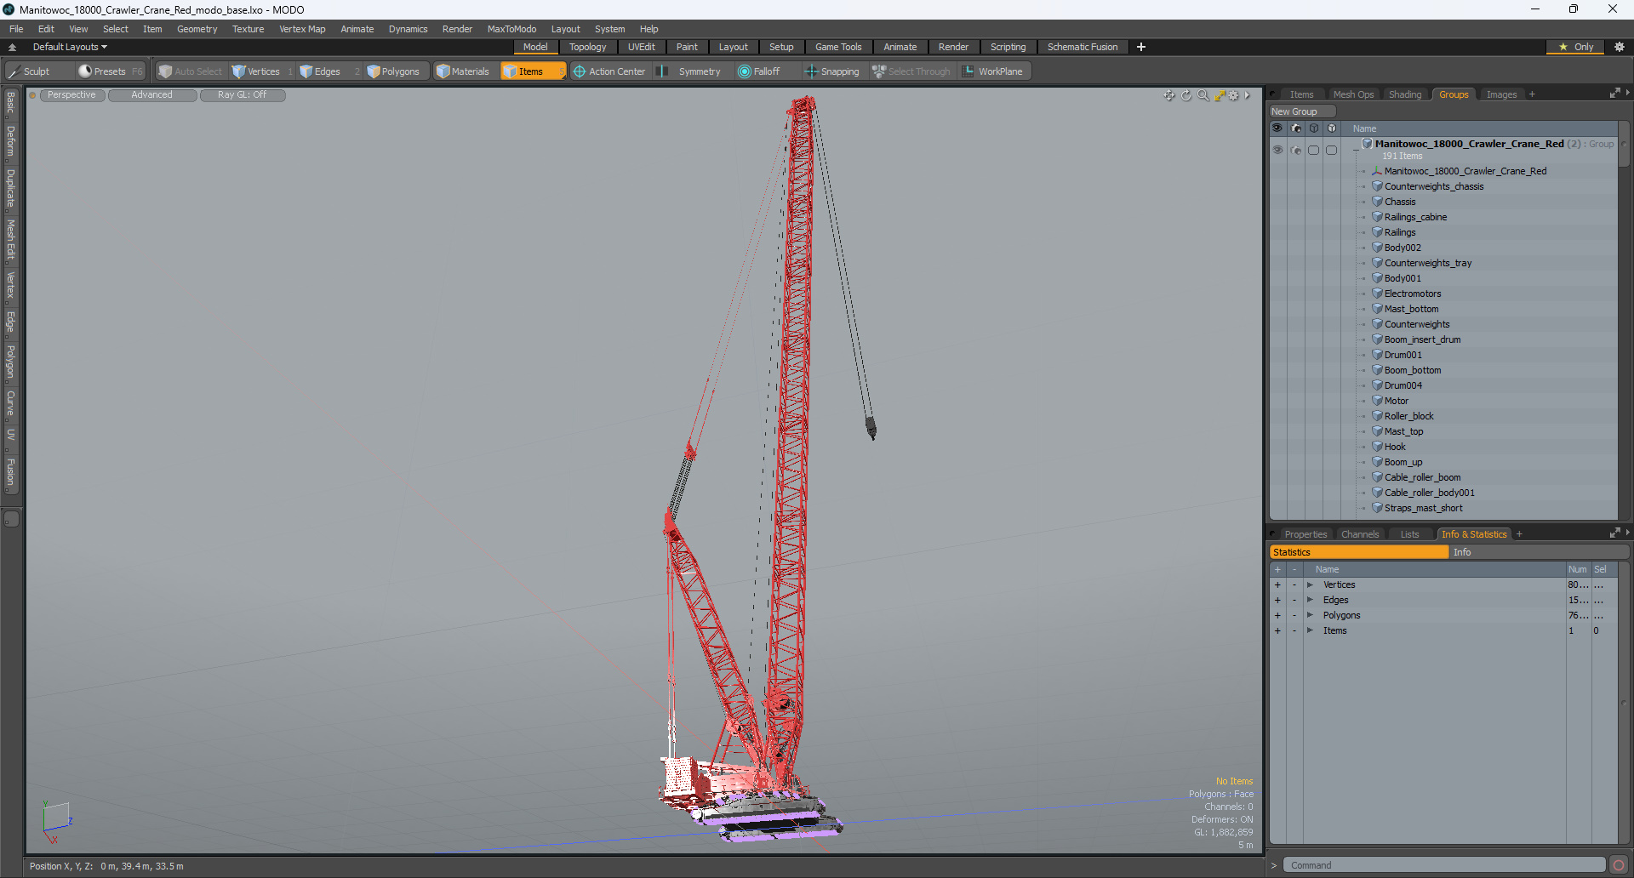Open the Lists tab
1634x878 pixels.
(1410, 534)
